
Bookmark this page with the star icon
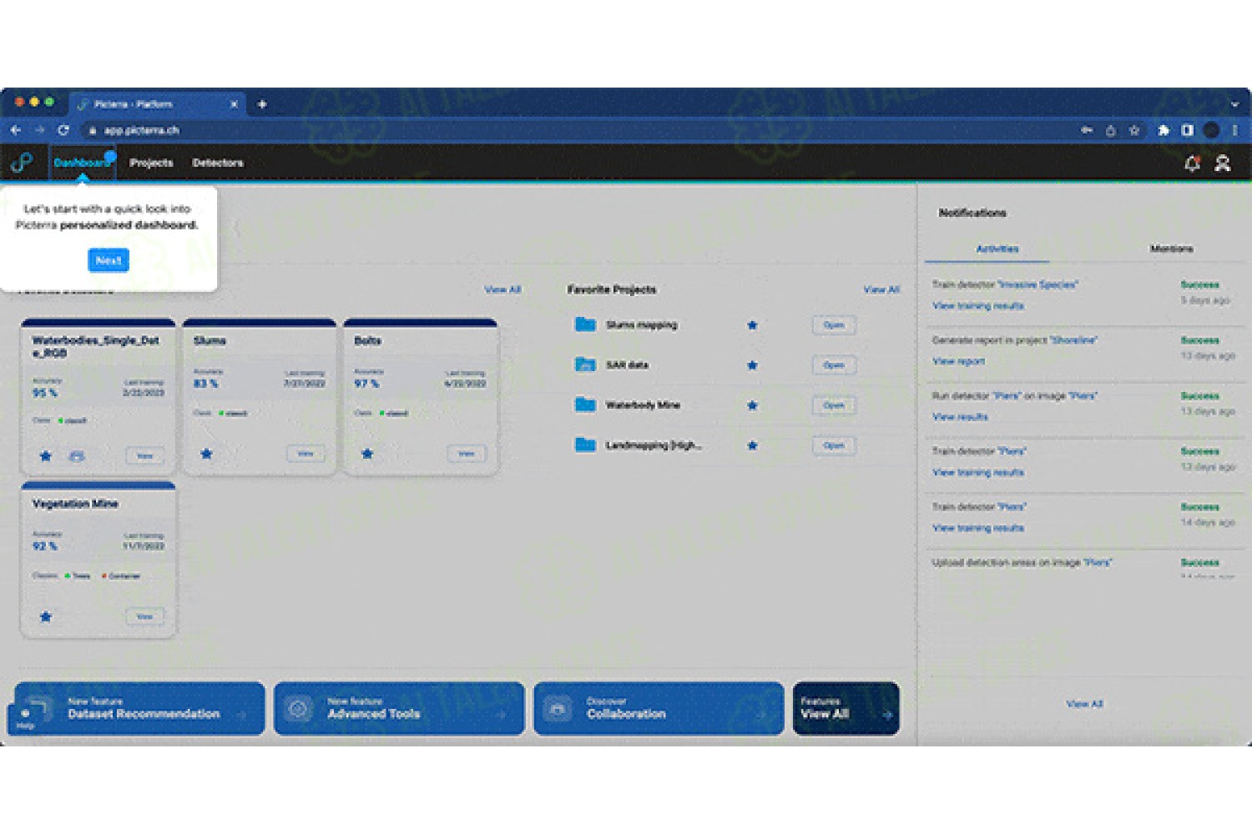pos(1134,130)
